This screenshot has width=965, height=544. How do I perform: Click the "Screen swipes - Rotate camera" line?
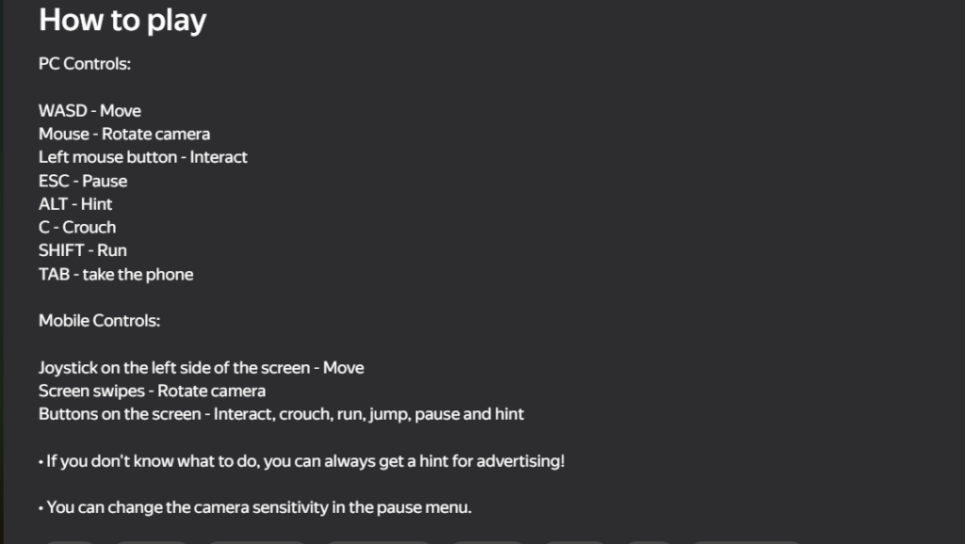[x=153, y=391]
